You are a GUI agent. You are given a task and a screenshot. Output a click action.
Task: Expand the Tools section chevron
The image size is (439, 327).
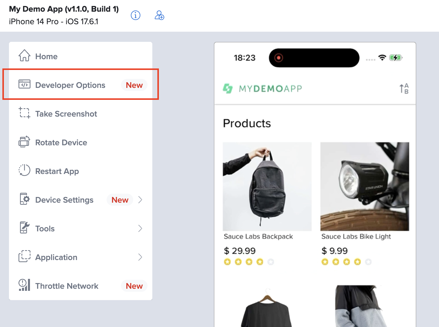click(140, 228)
